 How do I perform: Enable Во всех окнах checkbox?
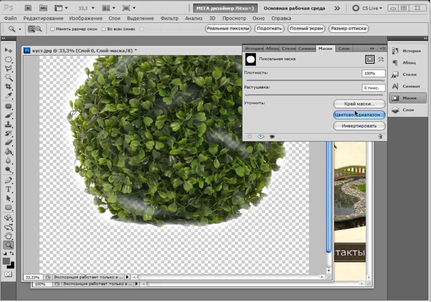coord(103,29)
